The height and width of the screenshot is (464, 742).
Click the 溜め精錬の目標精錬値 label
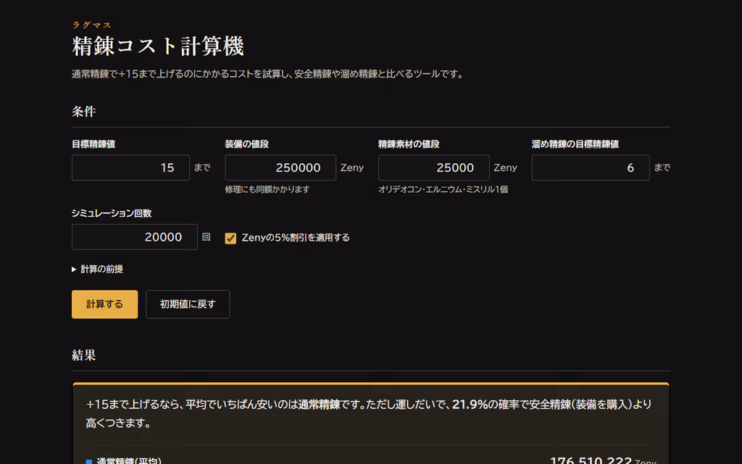coord(575,144)
